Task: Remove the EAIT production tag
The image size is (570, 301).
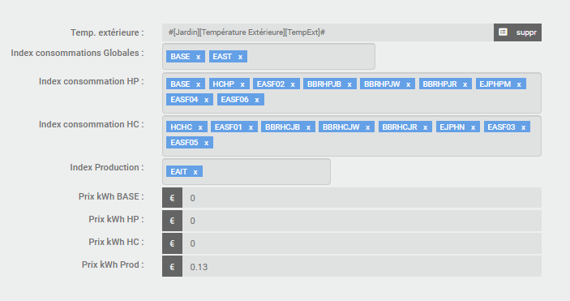Action: click(x=195, y=172)
